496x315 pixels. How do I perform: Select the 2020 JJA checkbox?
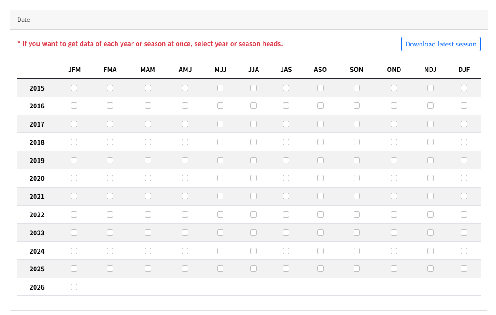[253, 178]
